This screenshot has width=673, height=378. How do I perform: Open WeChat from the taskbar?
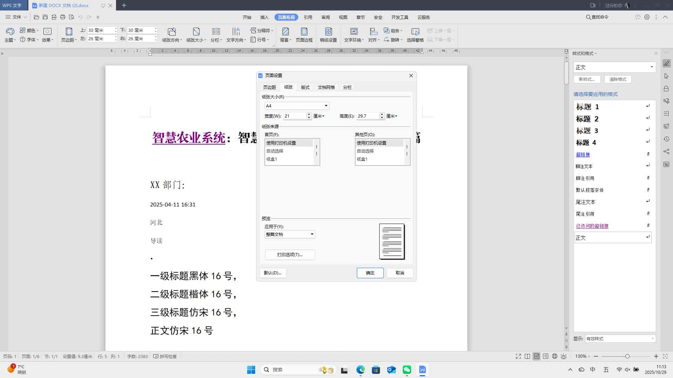407,370
